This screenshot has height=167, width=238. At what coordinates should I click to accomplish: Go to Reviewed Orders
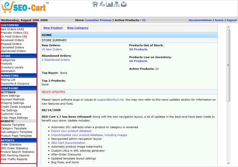click(12, 40)
